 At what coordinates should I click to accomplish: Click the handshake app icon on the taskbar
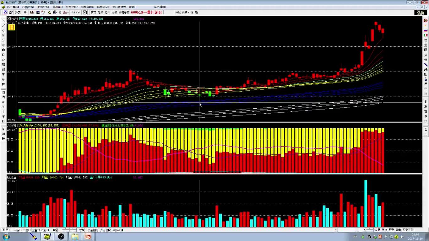coord(47,237)
